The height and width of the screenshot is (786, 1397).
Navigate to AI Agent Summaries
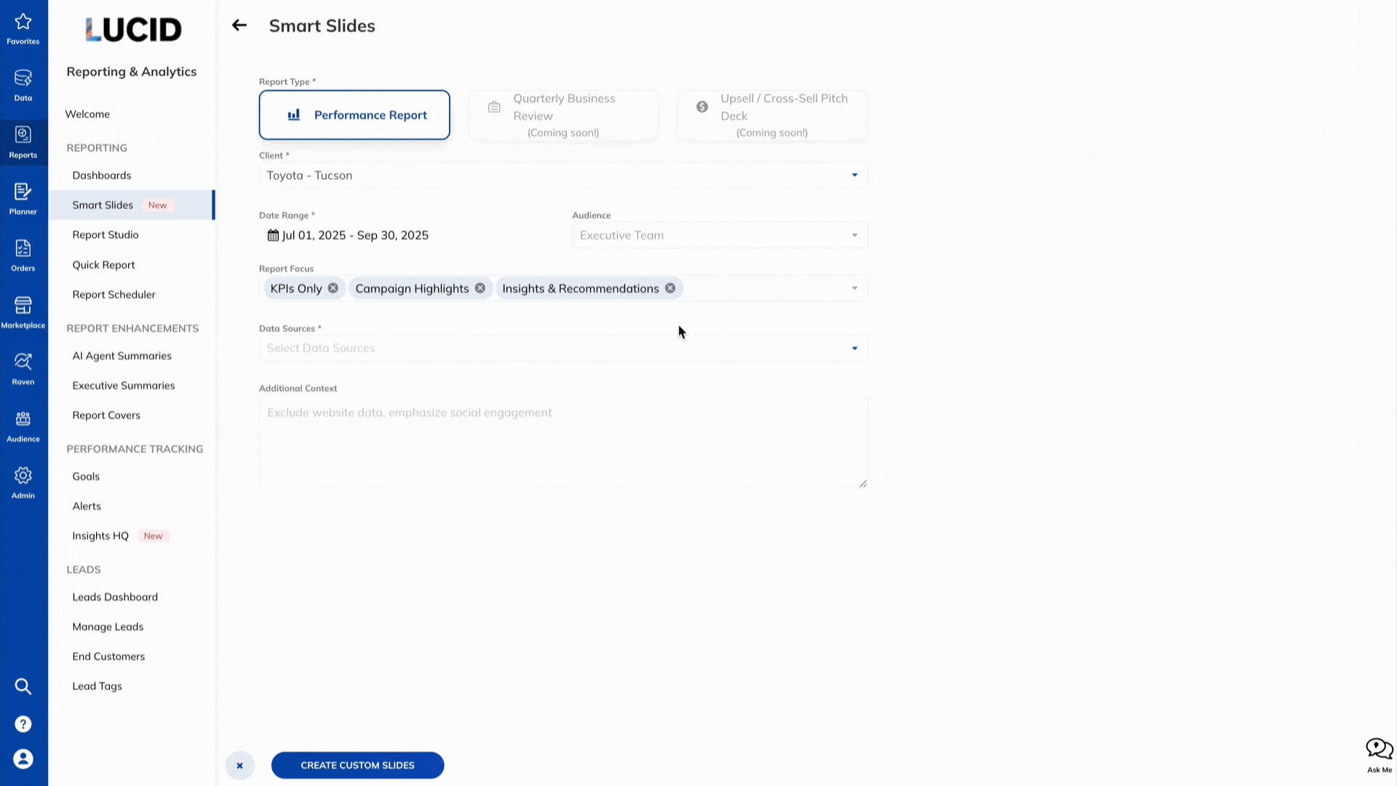[x=122, y=356]
